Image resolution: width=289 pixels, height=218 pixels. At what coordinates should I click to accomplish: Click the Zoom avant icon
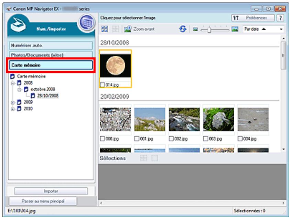tap(128, 29)
